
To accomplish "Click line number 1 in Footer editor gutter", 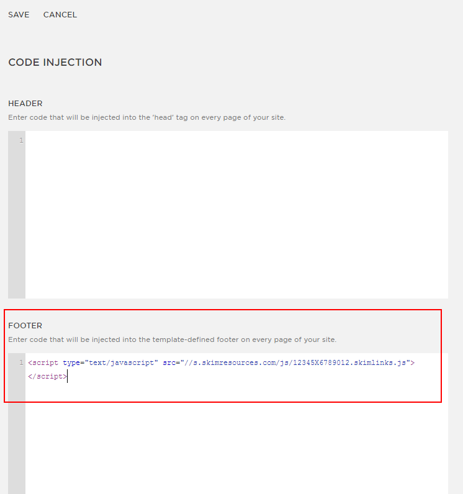I will 21,362.
